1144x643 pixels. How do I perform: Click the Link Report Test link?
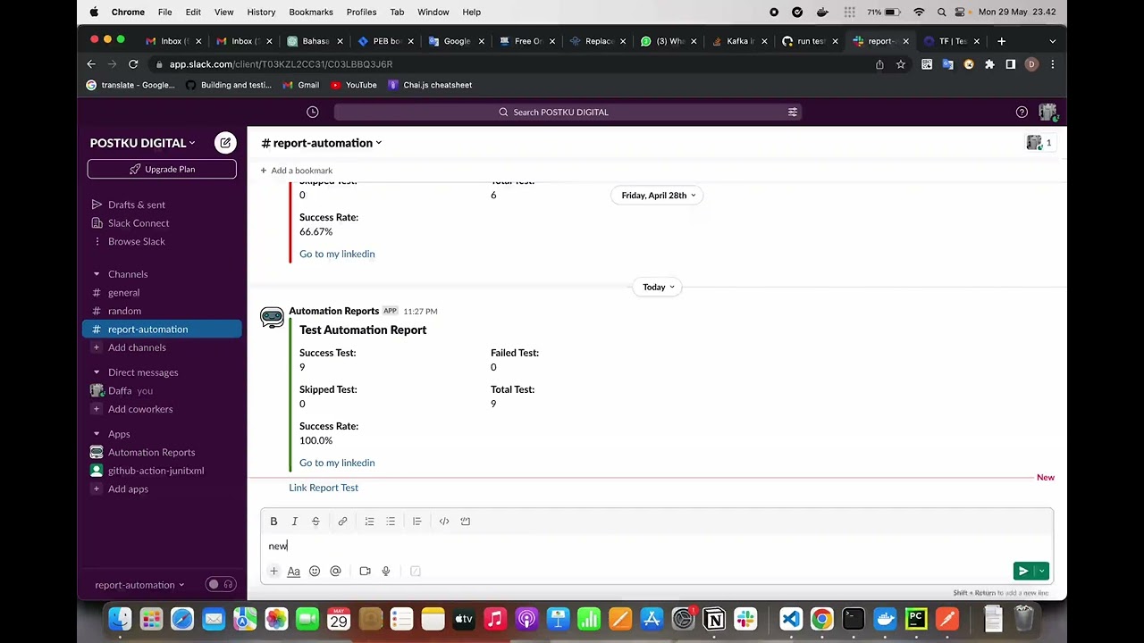click(324, 488)
